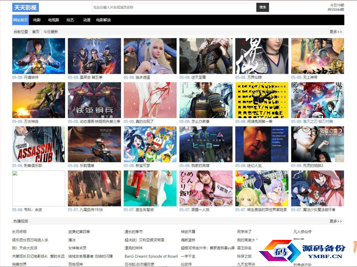Focus the movie or actor search box
The height and width of the screenshot is (267, 357).
(174, 7)
